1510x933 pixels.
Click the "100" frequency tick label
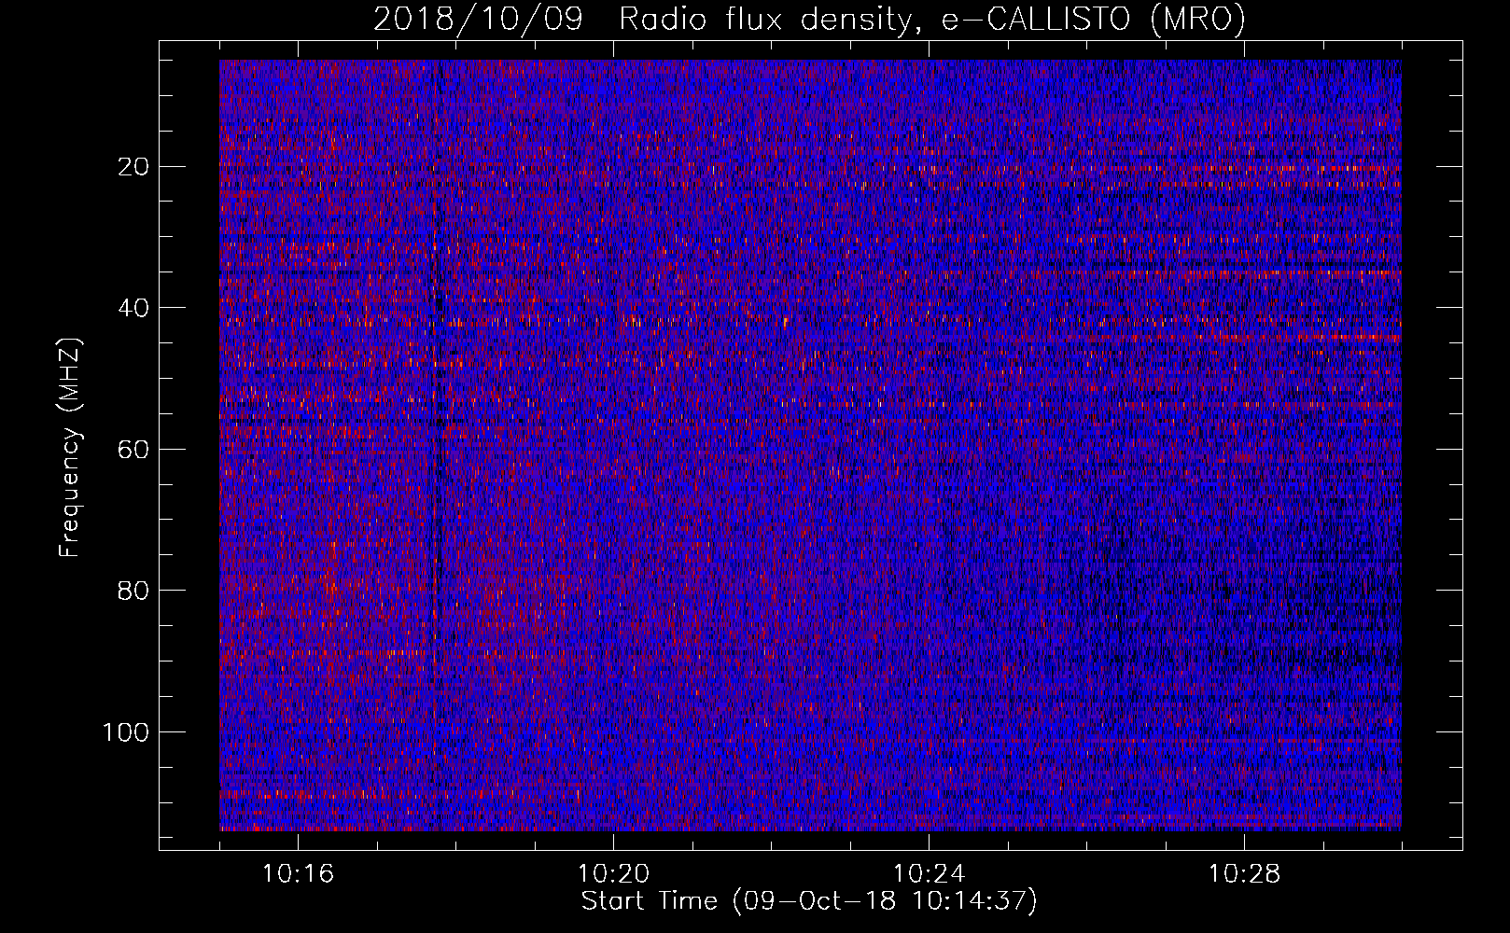click(126, 732)
